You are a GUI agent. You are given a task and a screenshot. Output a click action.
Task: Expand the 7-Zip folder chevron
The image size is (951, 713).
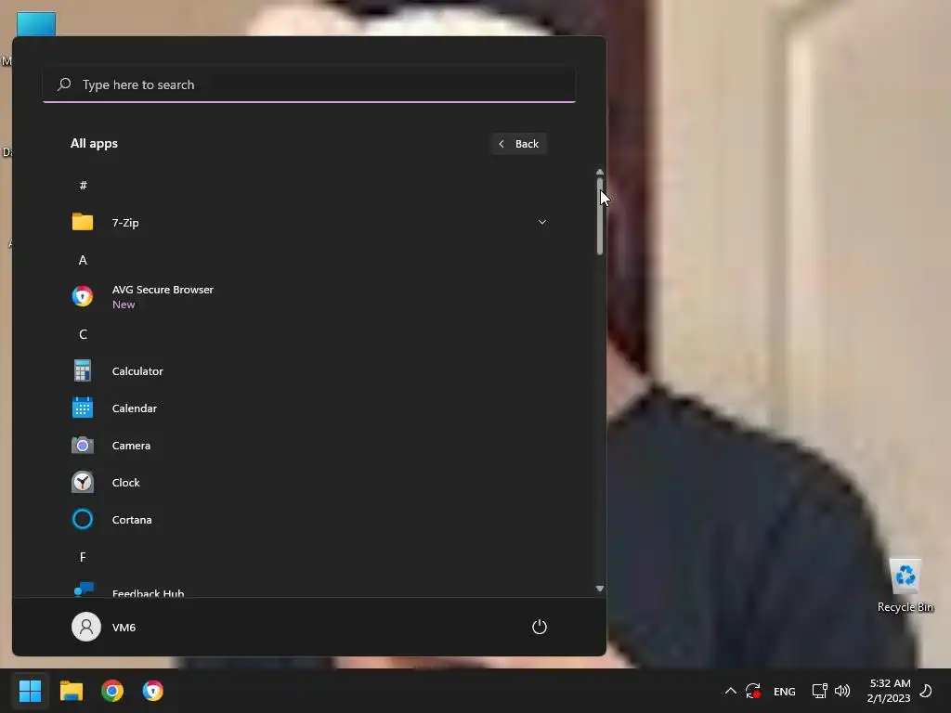click(x=542, y=222)
